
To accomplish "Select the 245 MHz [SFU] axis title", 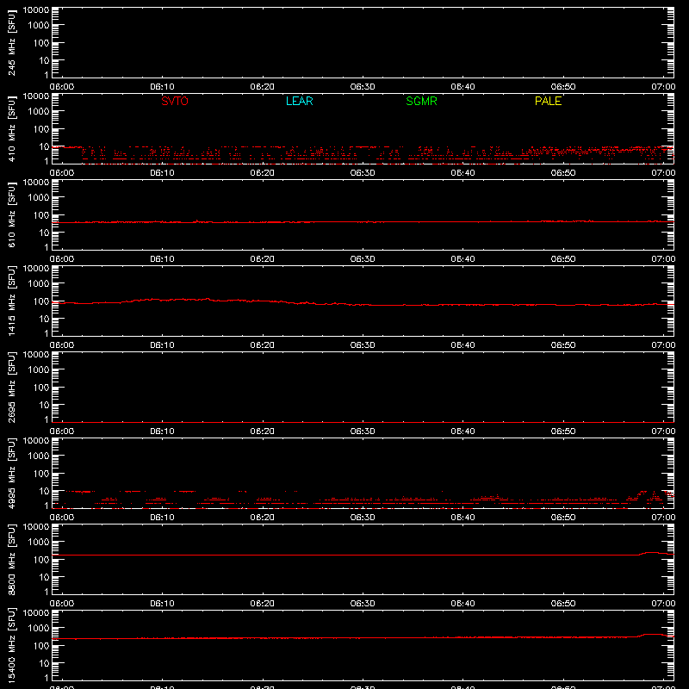I will pos(12,42).
